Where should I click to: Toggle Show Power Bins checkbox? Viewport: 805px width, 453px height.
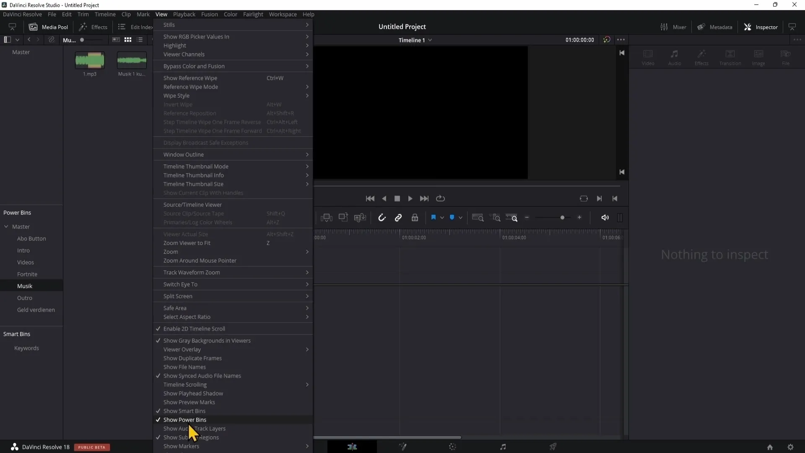pos(184,419)
